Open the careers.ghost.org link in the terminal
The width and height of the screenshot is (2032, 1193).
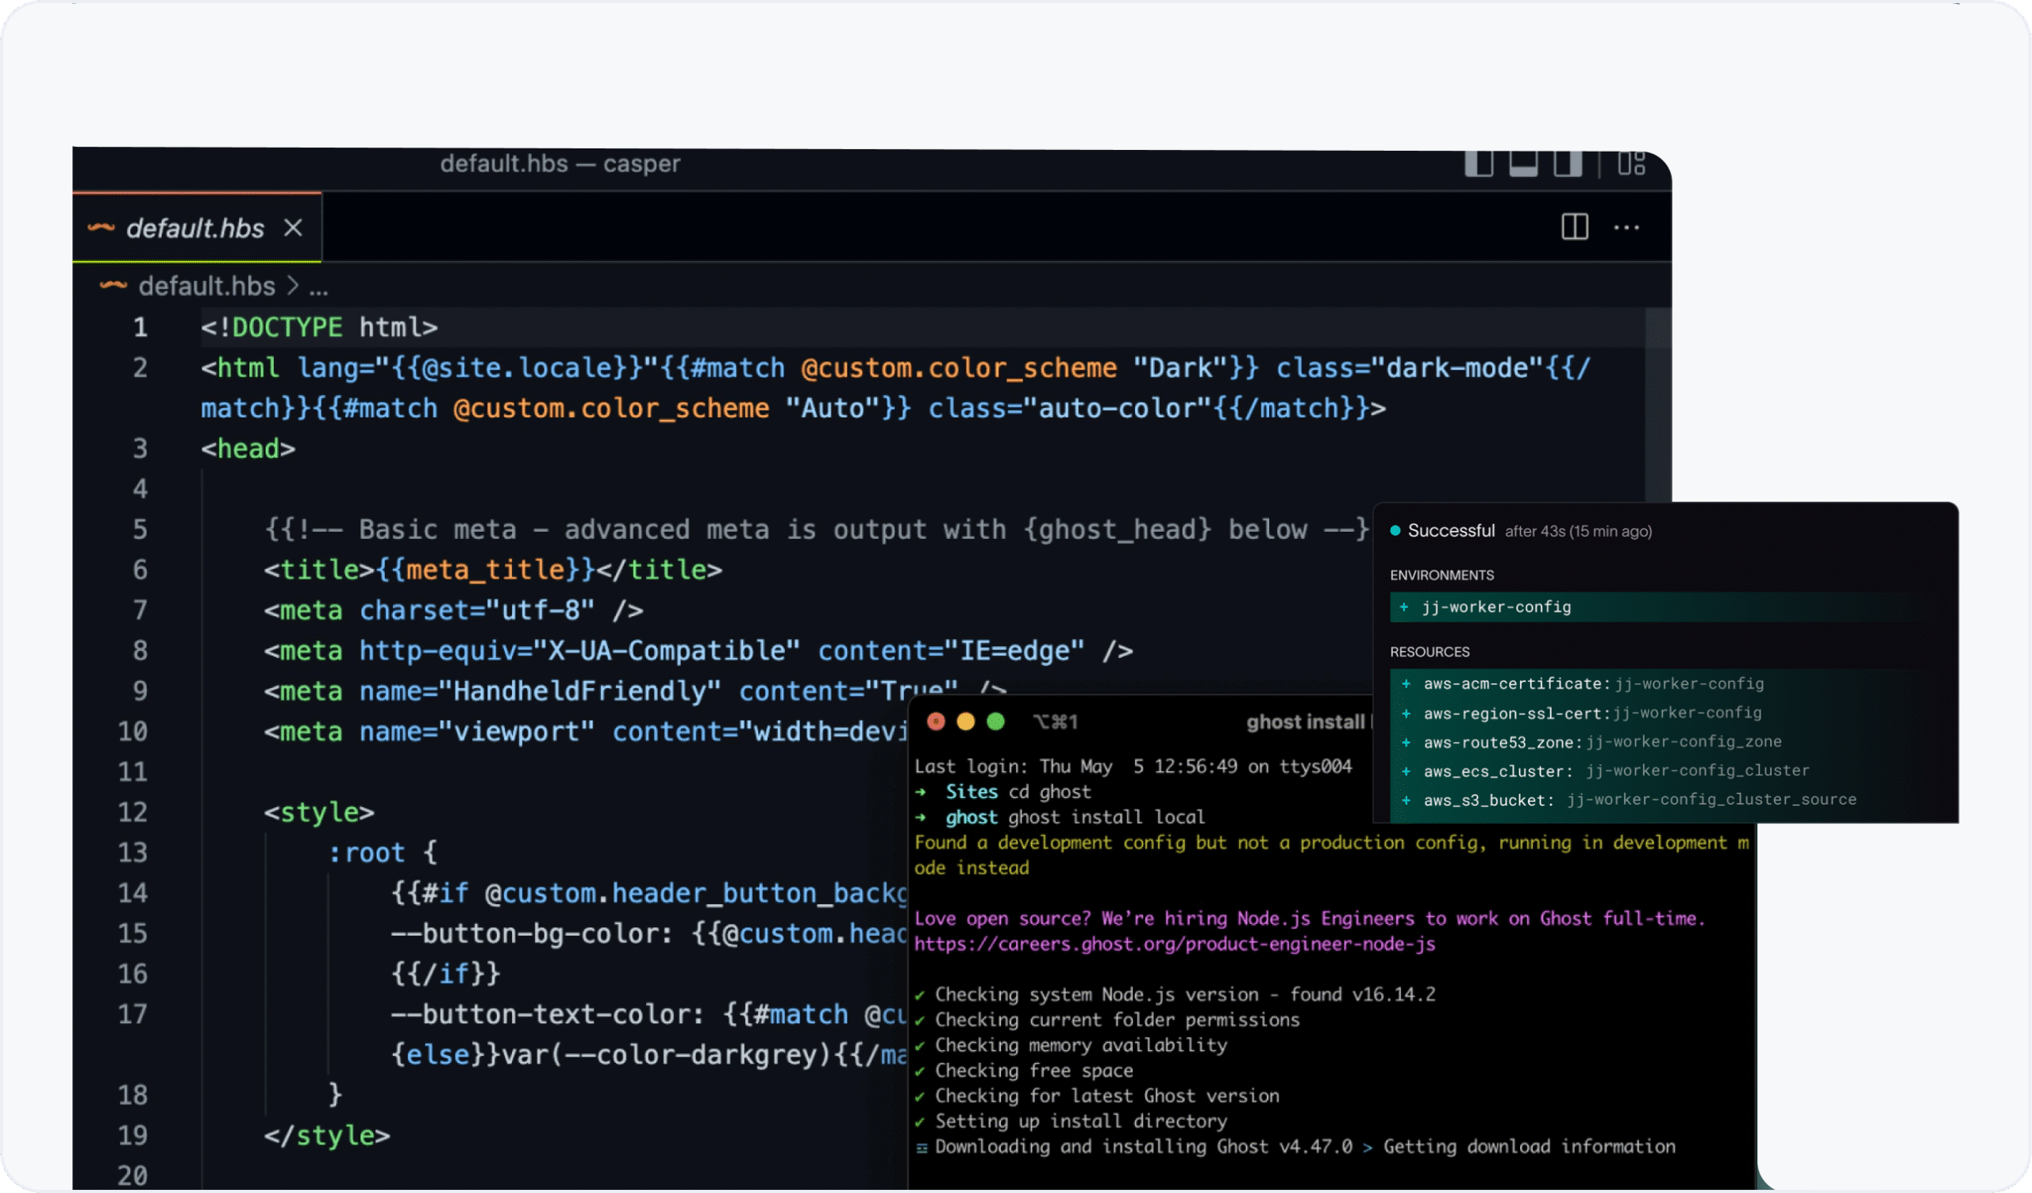pyautogui.click(x=1174, y=944)
